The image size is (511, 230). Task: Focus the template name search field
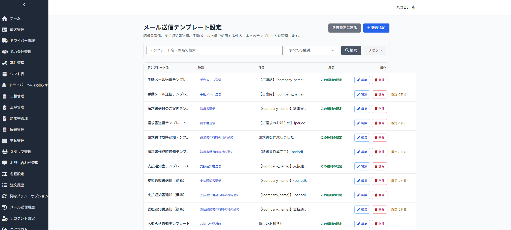pos(214,50)
